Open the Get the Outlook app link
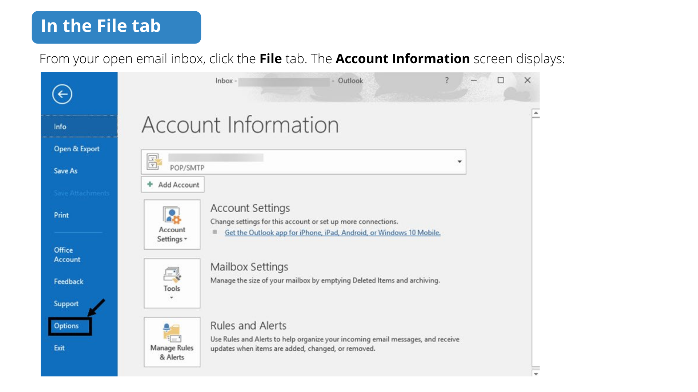The image size is (698, 392). click(x=332, y=233)
